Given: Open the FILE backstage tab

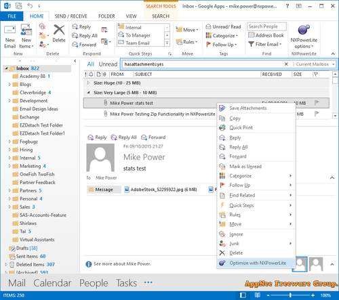Looking at the screenshot, I should tap(12, 16).
